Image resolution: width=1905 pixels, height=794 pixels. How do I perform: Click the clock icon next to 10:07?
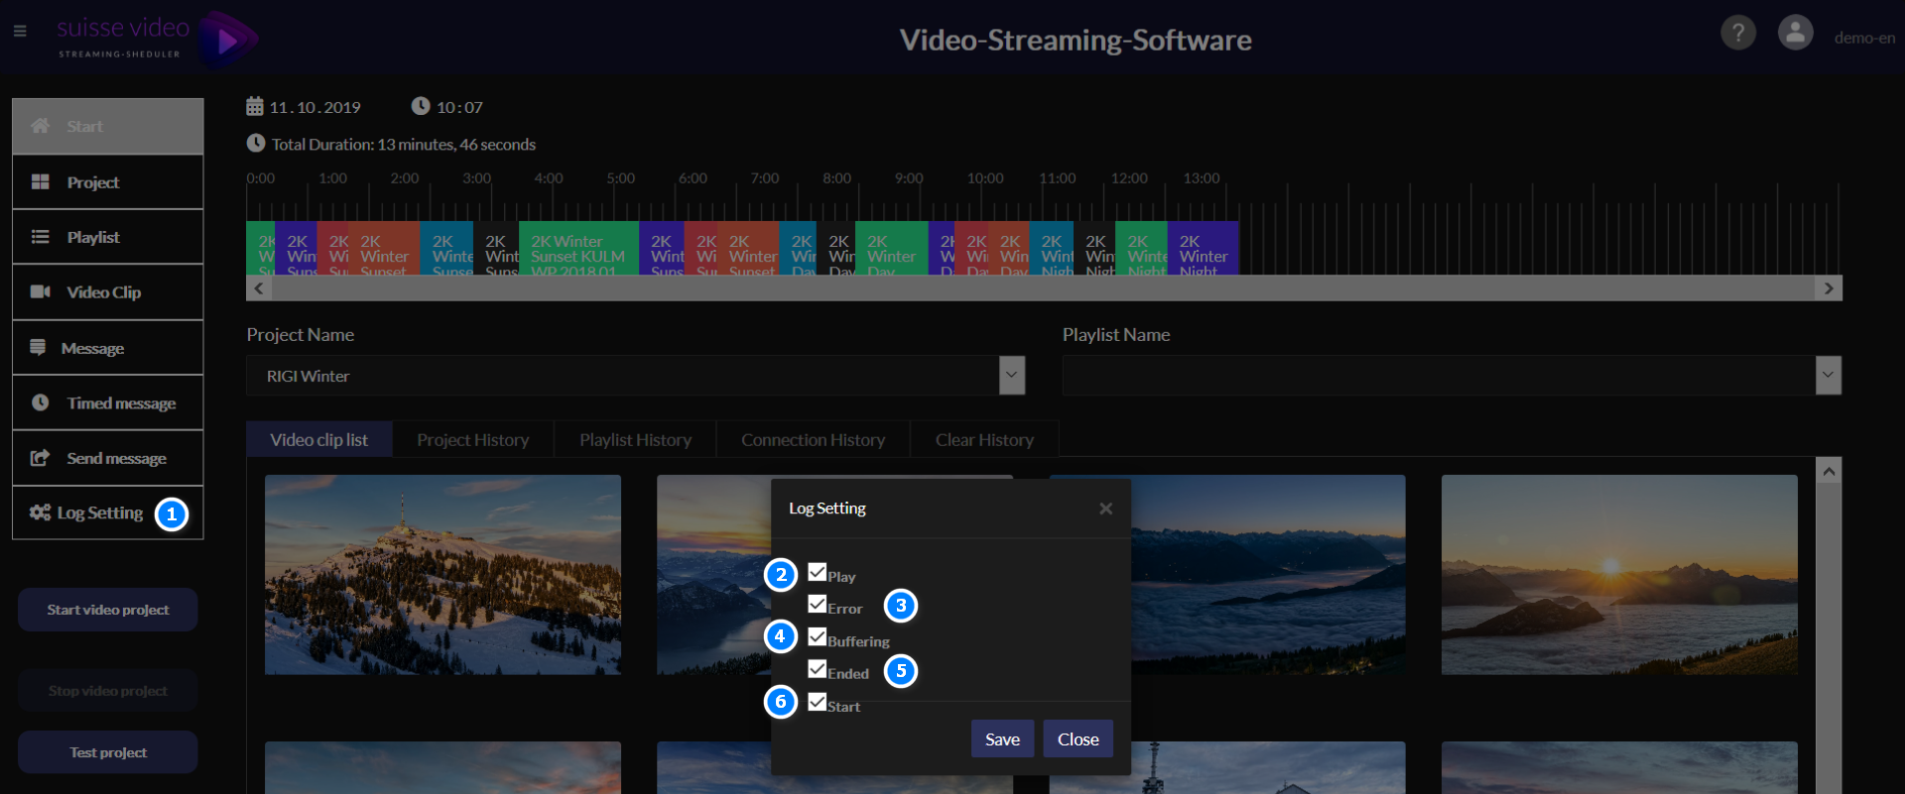click(x=421, y=106)
